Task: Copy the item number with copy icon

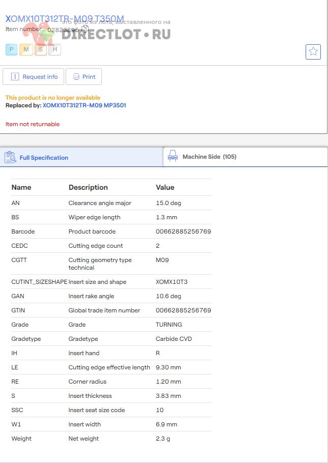Action: click(x=86, y=29)
